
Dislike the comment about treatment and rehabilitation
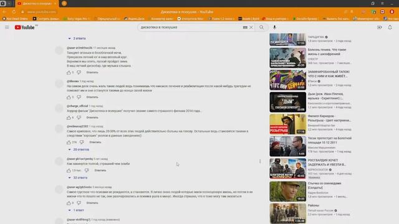[x=79, y=97]
